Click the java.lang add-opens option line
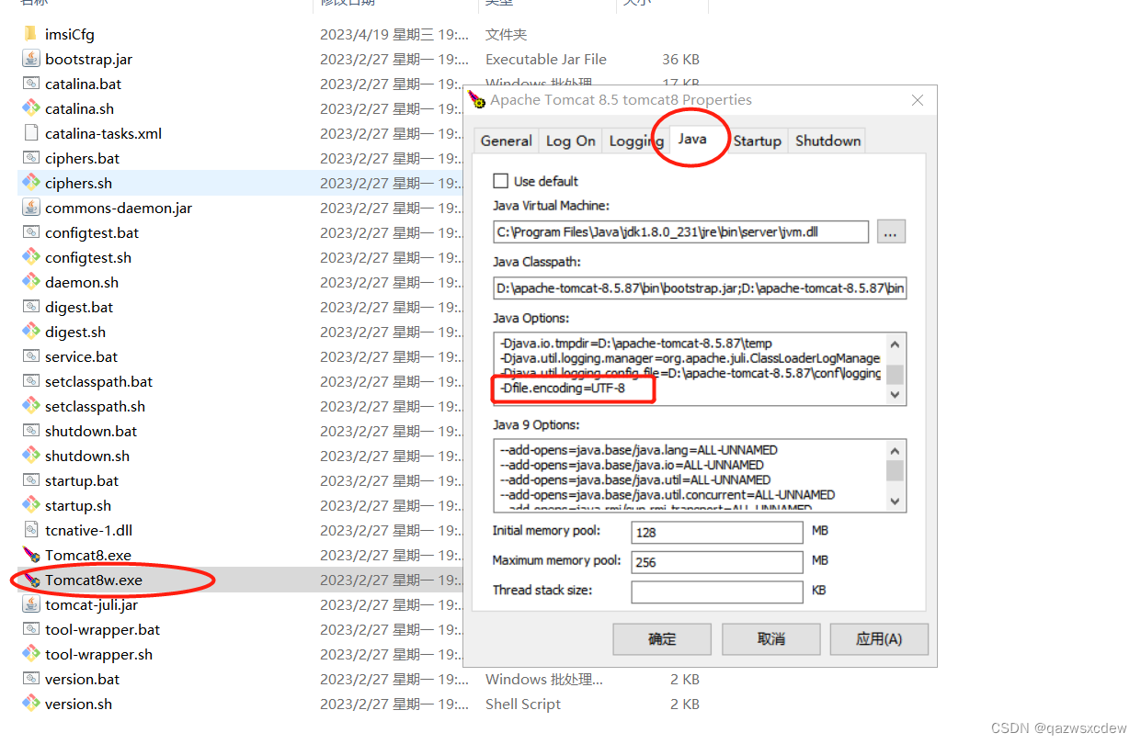 coord(639,450)
